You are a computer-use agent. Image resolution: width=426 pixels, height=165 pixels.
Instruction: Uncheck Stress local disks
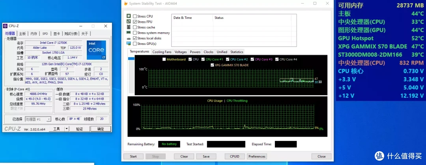click(x=135, y=38)
